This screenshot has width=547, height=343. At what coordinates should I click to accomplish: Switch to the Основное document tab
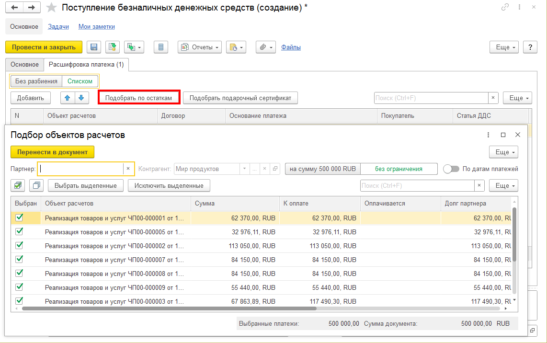[24, 64]
